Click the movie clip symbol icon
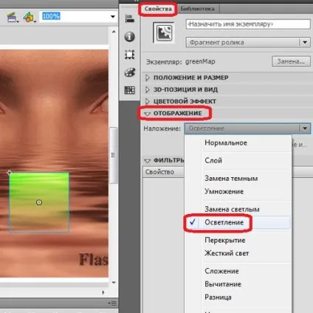Viewport: 313px width, 313px height. (164, 33)
